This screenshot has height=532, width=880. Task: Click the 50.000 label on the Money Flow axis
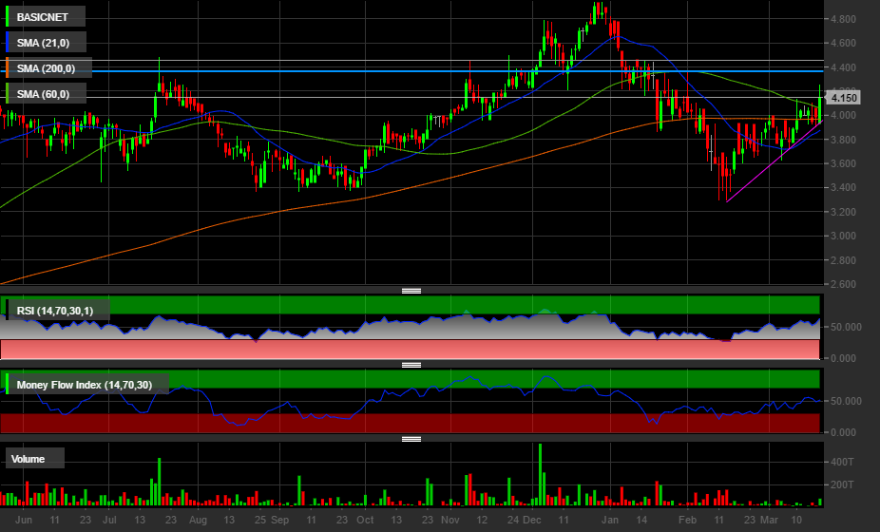[x=847, y=401]
